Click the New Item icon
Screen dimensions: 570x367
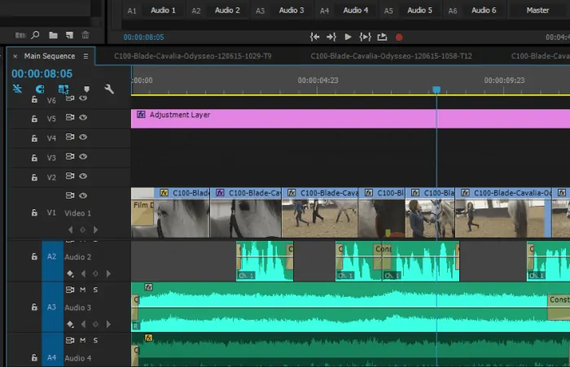[x=69, y=35]
